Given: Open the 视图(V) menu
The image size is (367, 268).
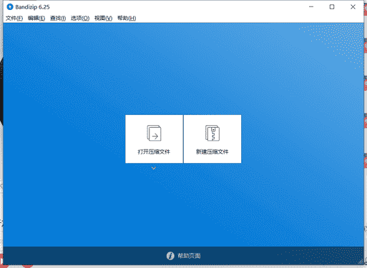Looking at the screenshot, I should point(103,19).
